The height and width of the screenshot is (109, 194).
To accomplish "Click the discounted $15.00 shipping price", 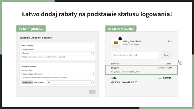I will point(169,68).
